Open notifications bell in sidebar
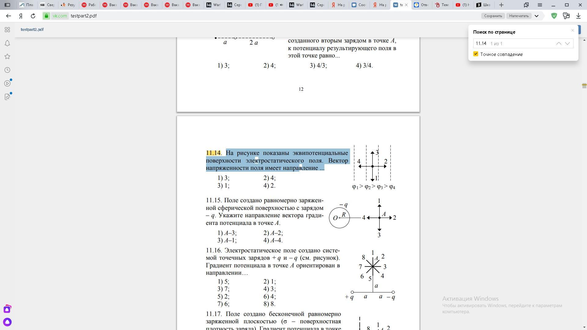This screenshot has width=587, height=330. (x=7, y=43)
